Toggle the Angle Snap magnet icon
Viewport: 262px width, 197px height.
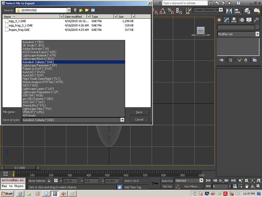tap(163, 11)
